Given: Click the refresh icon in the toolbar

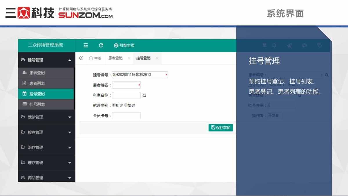Looking at the screenshot, I should pos(101,45).
